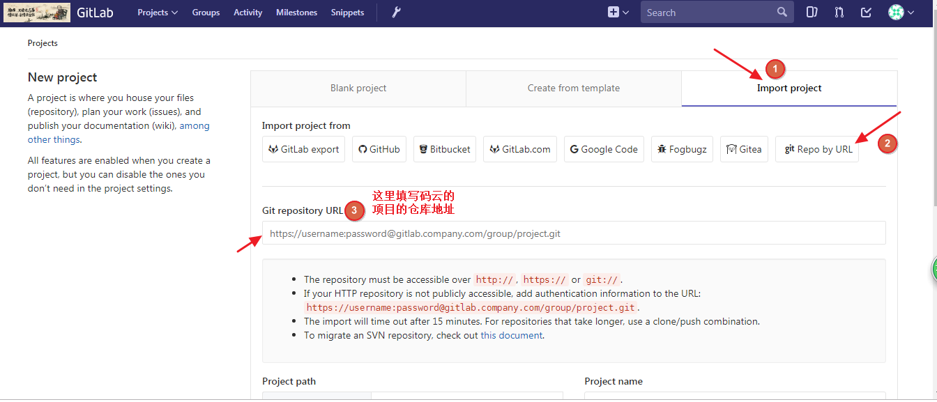Import a project from GitLab.com
The image size is (937, 402).
click(x=520, y=149)
